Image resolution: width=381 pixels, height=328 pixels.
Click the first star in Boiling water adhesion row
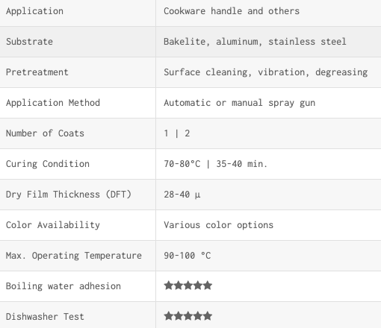coord(169,286)
